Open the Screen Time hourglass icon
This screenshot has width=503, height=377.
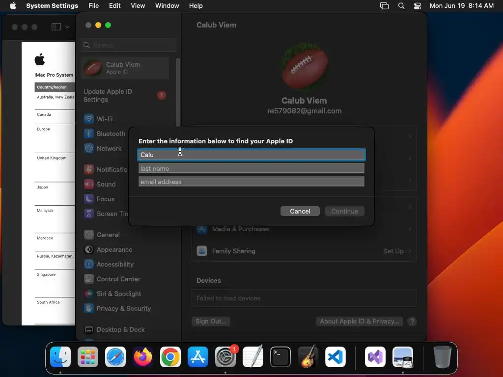89,214
